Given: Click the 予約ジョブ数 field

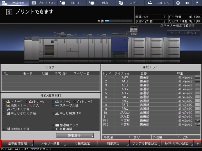Looking at the screenshot, I should tap(152, 21).
